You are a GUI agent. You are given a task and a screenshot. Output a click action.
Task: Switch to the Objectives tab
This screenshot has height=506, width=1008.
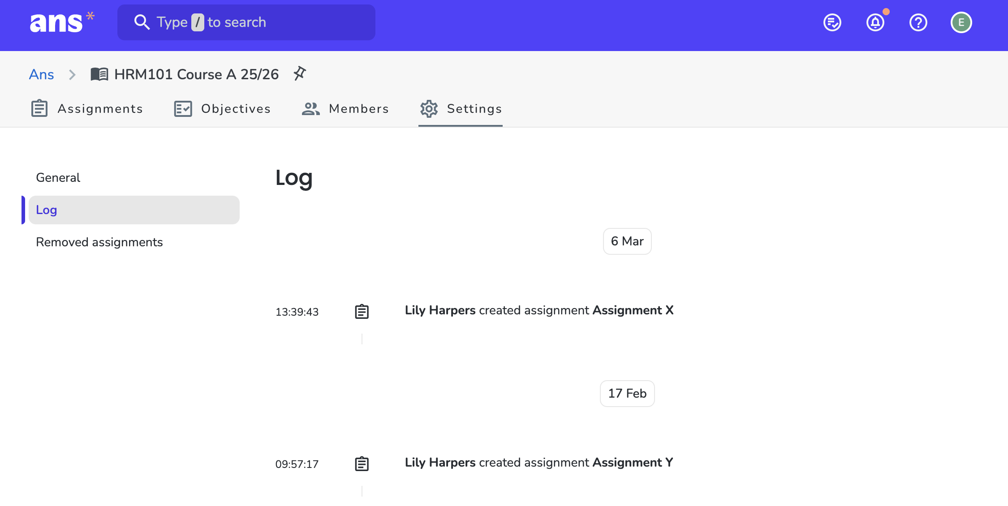222,109
